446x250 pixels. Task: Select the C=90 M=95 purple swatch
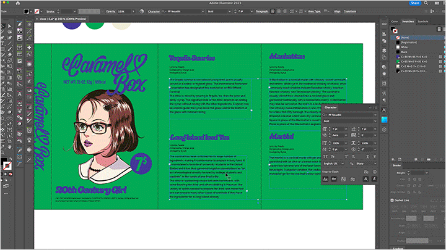pos(418,57)
